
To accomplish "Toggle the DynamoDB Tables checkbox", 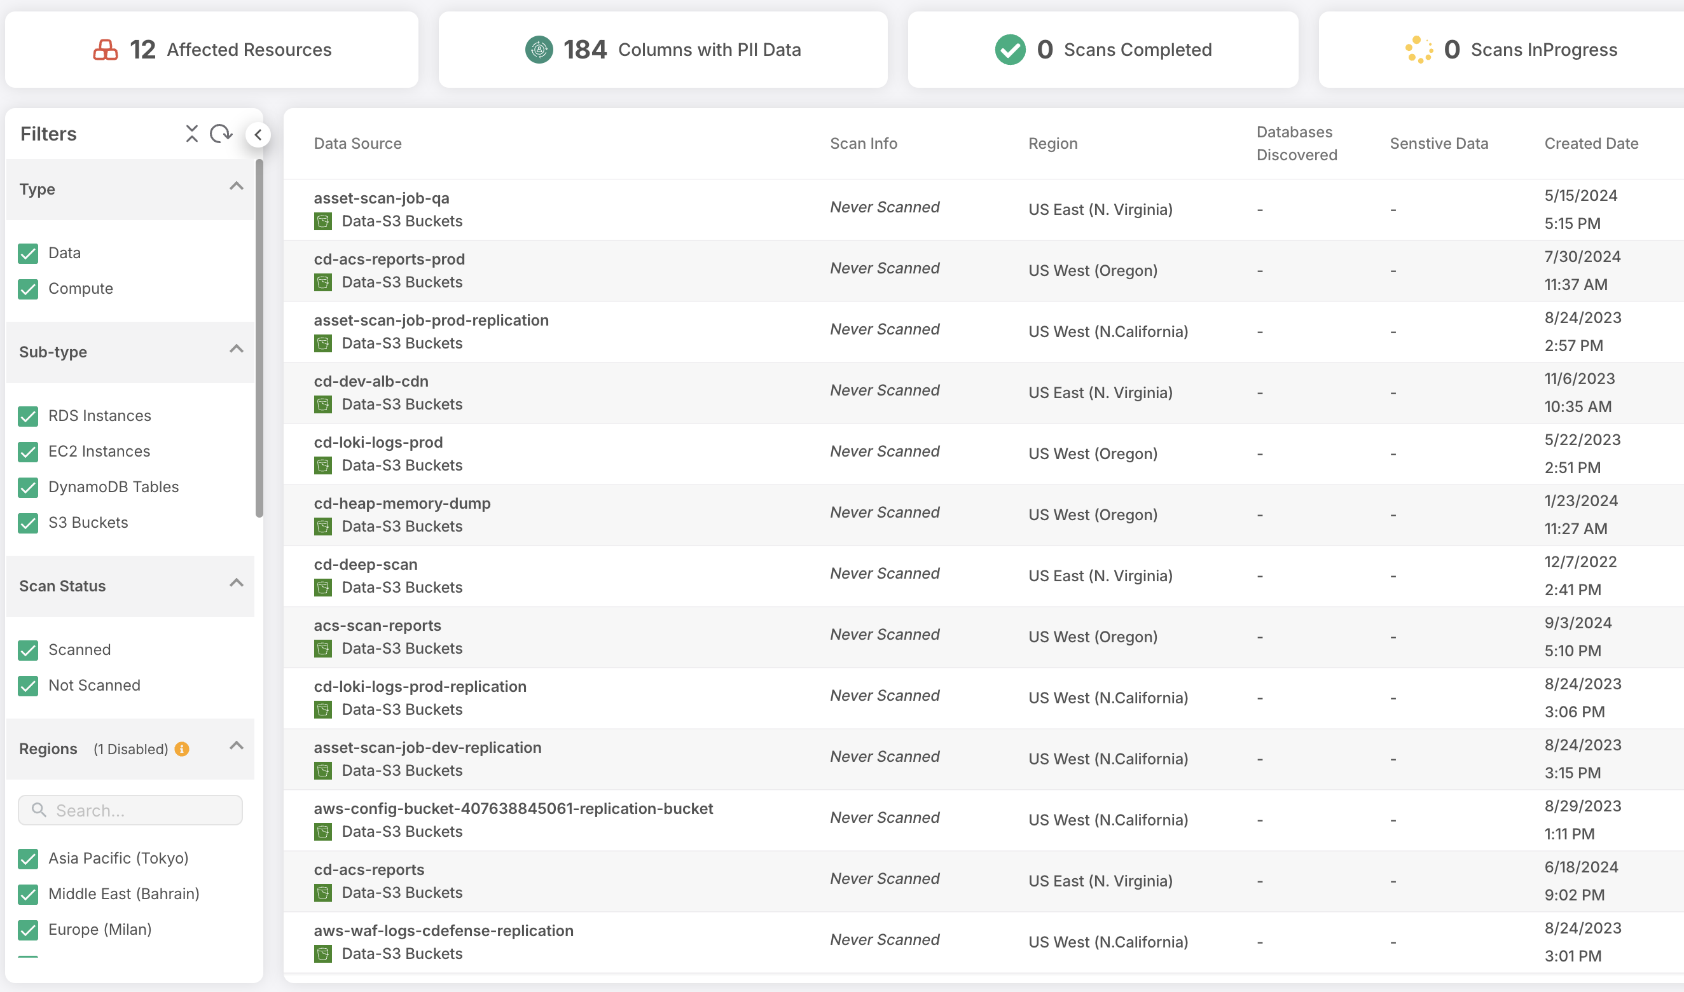I will click(28, 487).
